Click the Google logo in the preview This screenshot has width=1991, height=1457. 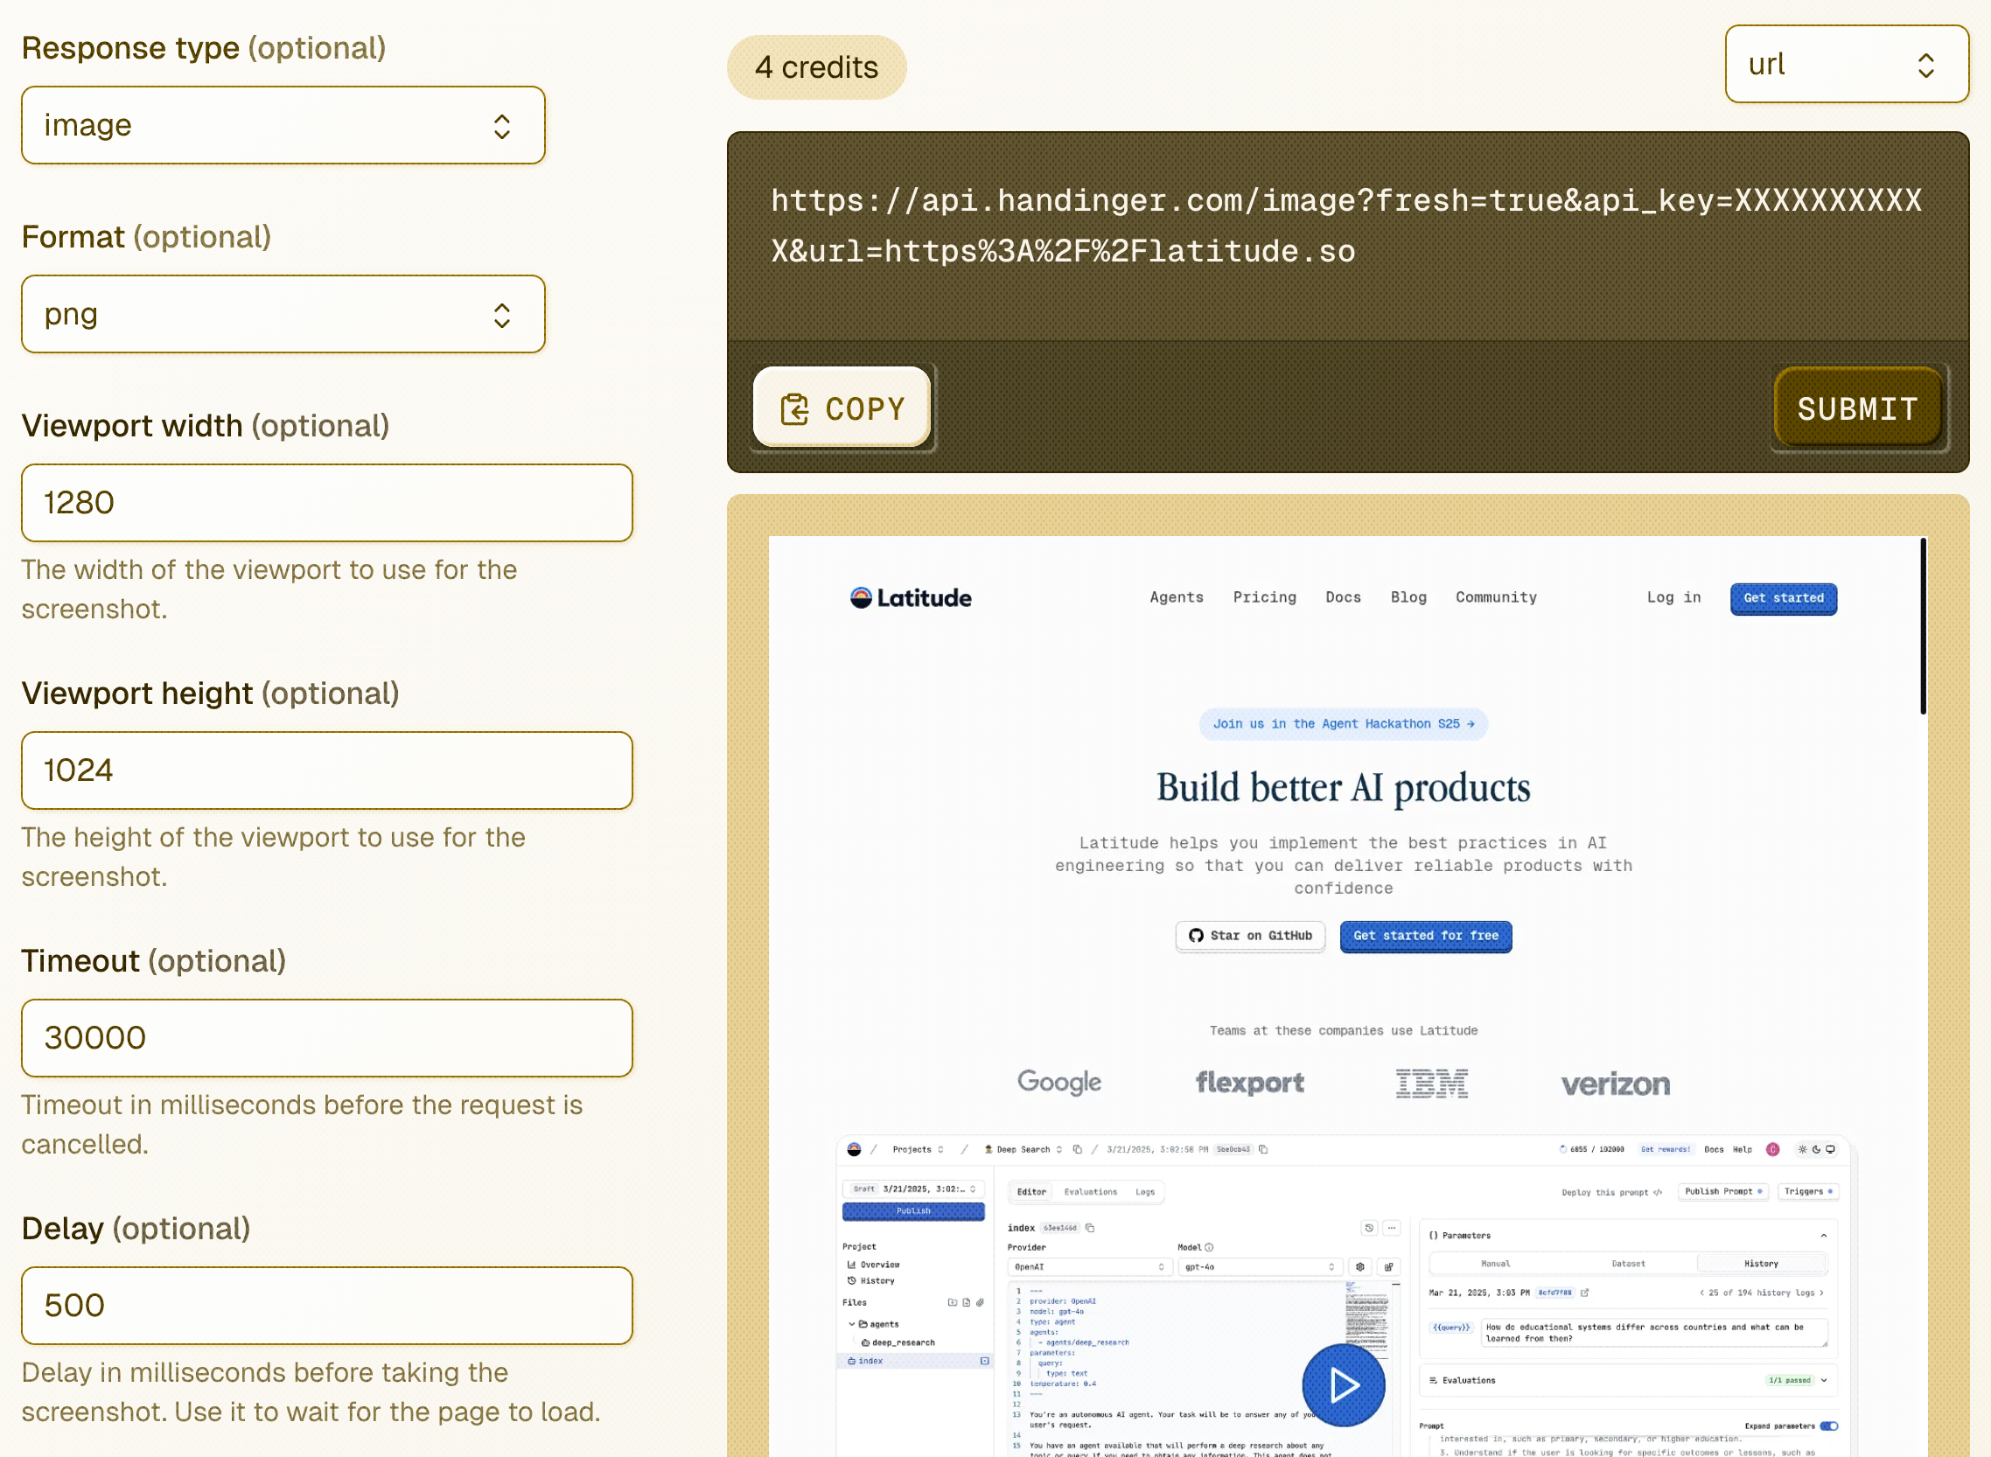click(x=1058, y=1082)
